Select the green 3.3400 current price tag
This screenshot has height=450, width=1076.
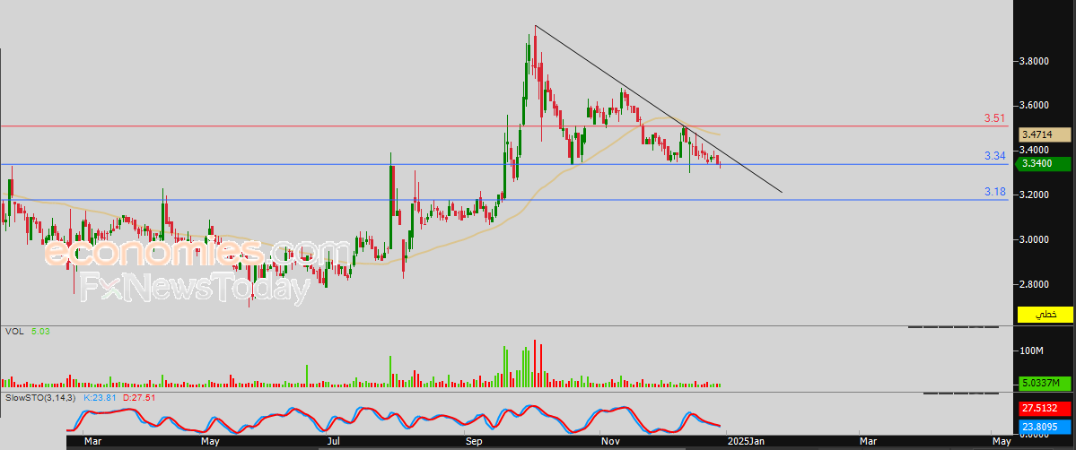click(x=1043, y=163)
